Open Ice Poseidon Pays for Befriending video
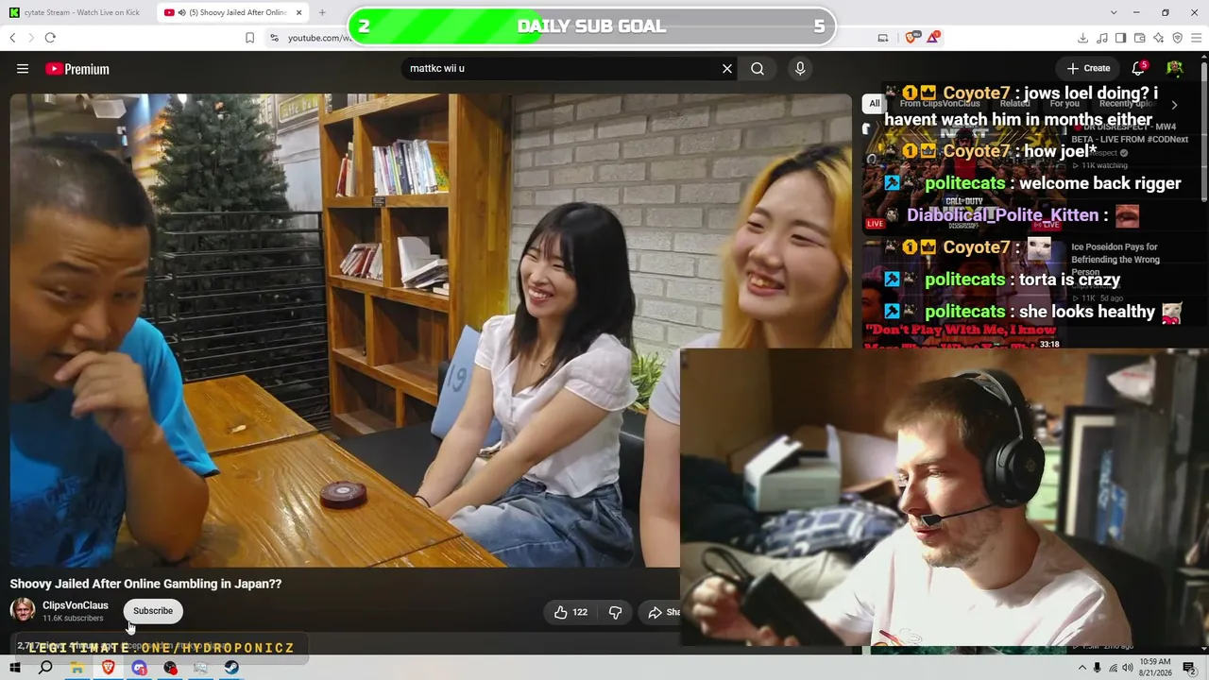Screen dimensions: 1209x680 [1115, 259]
